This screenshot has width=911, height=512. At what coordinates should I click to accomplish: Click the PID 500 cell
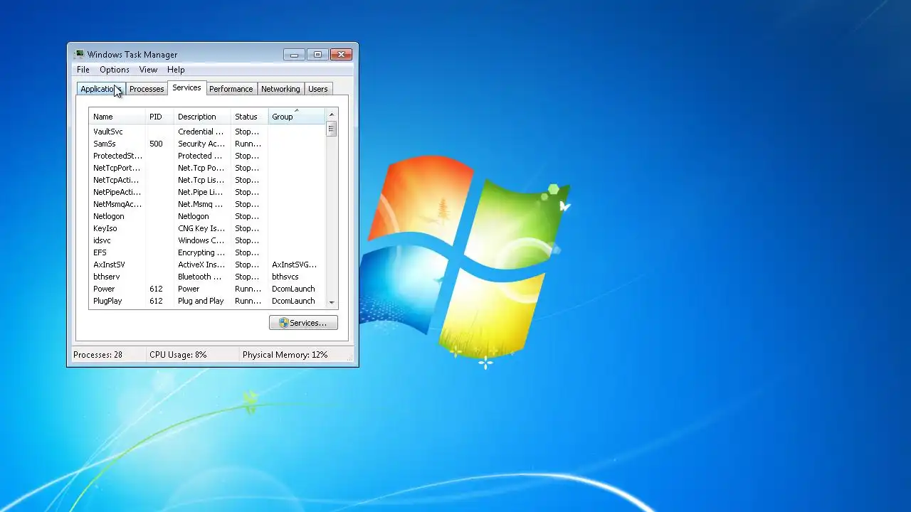coord(156,144)
